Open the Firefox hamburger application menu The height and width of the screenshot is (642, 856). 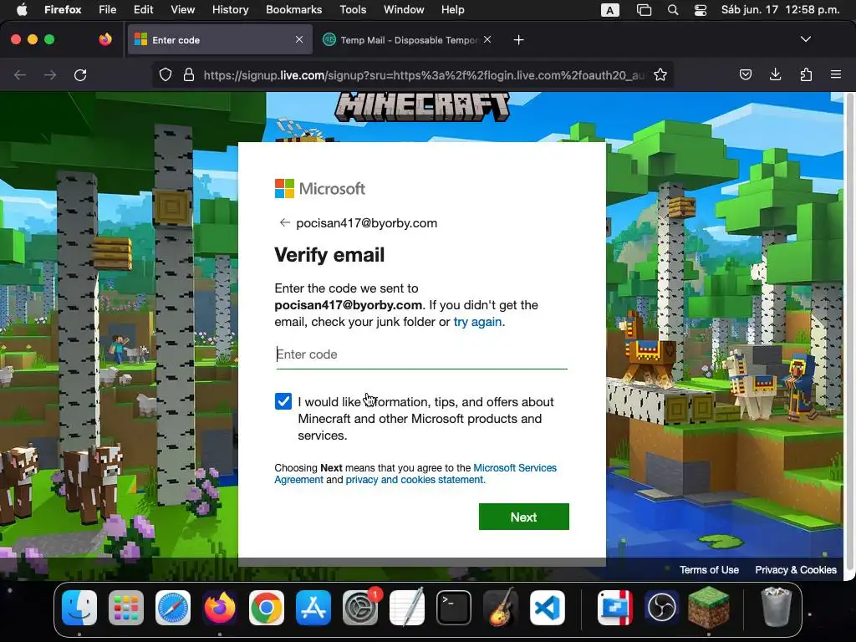click(x=836, y=74)
